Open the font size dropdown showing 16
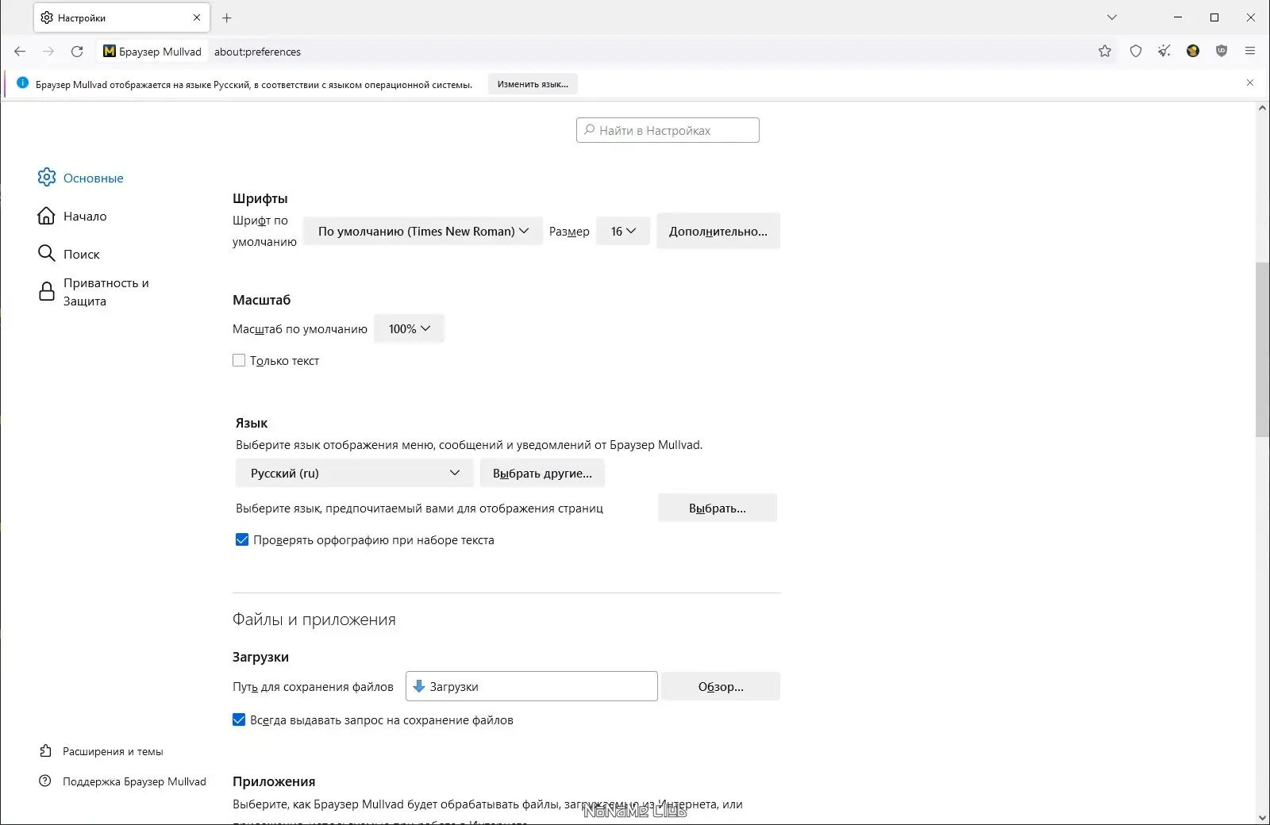The width and height of the screenshot is (1270, 825). tap(623, 231)
